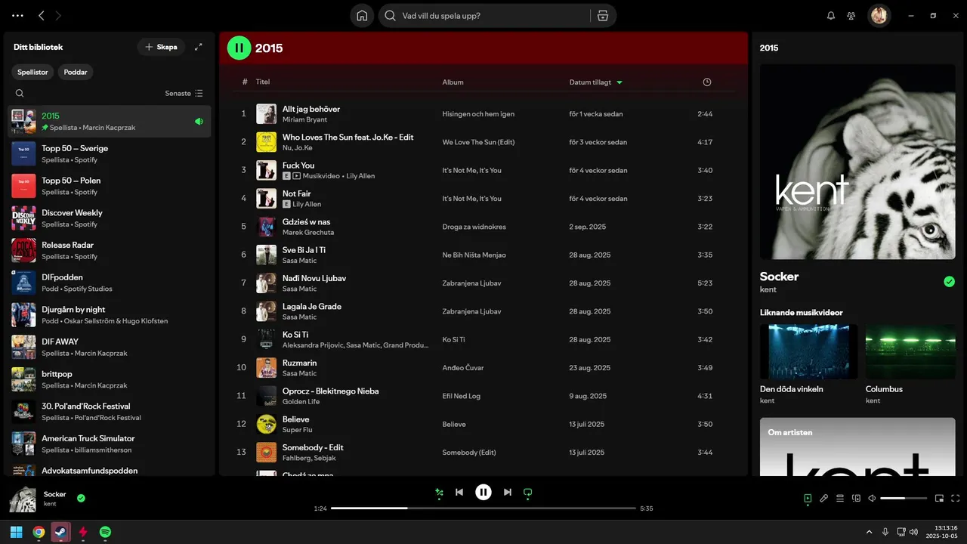Show hidden system tray icons
Screen dimensions: 967x544
(869, 532)
